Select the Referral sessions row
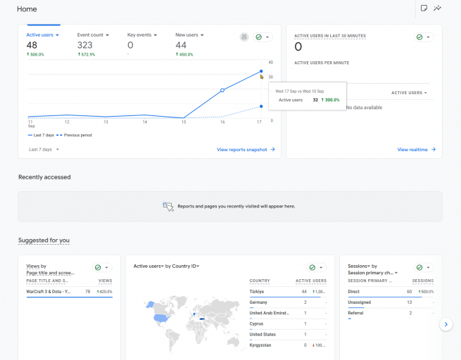Image resolution: width=461 pixels, height=360 pixels. 391,313
